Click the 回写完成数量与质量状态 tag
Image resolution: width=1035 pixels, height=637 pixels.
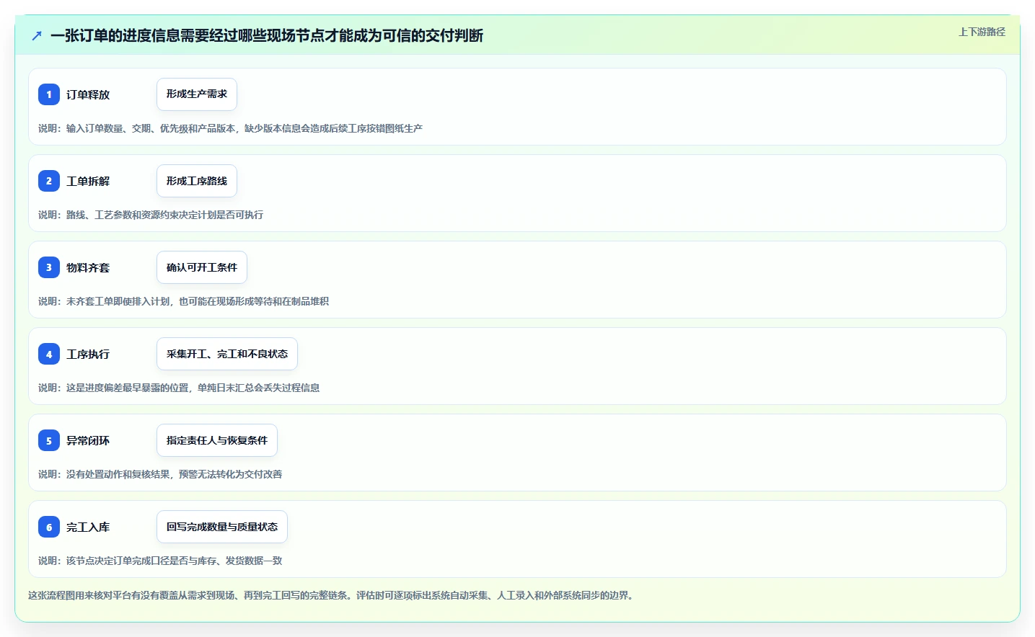pos(222,527)
